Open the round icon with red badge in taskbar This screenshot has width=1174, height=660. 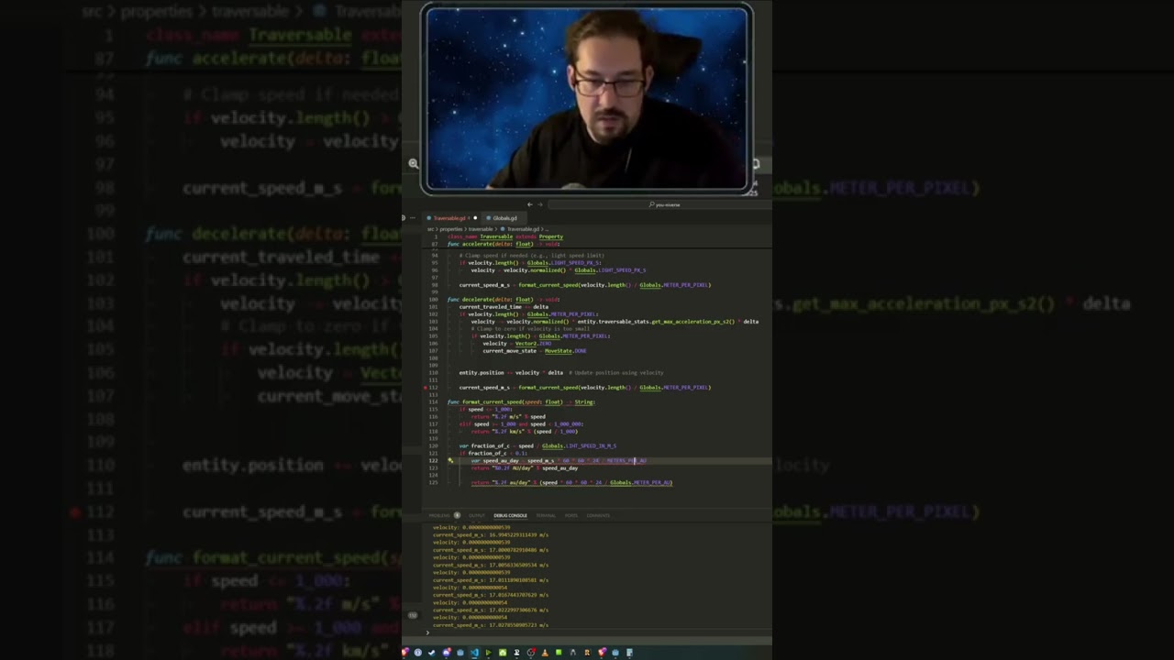tap(531, 653)
